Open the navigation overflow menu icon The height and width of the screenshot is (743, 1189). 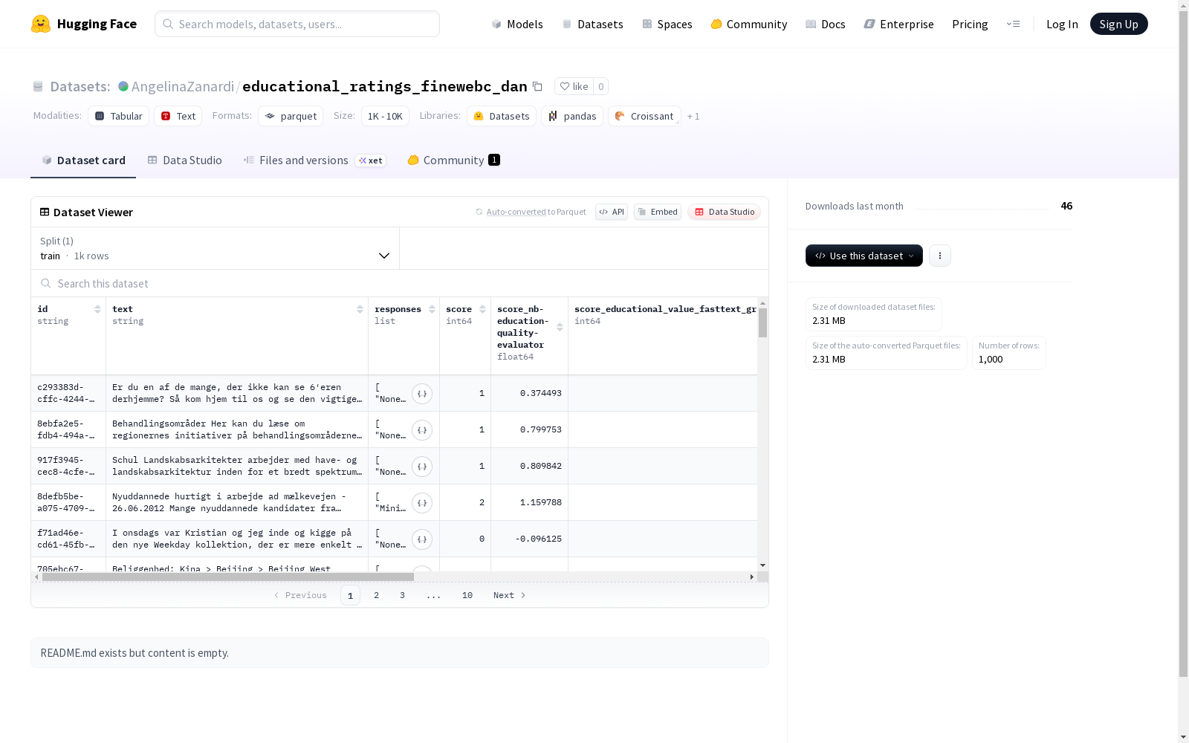[1013, 24]
